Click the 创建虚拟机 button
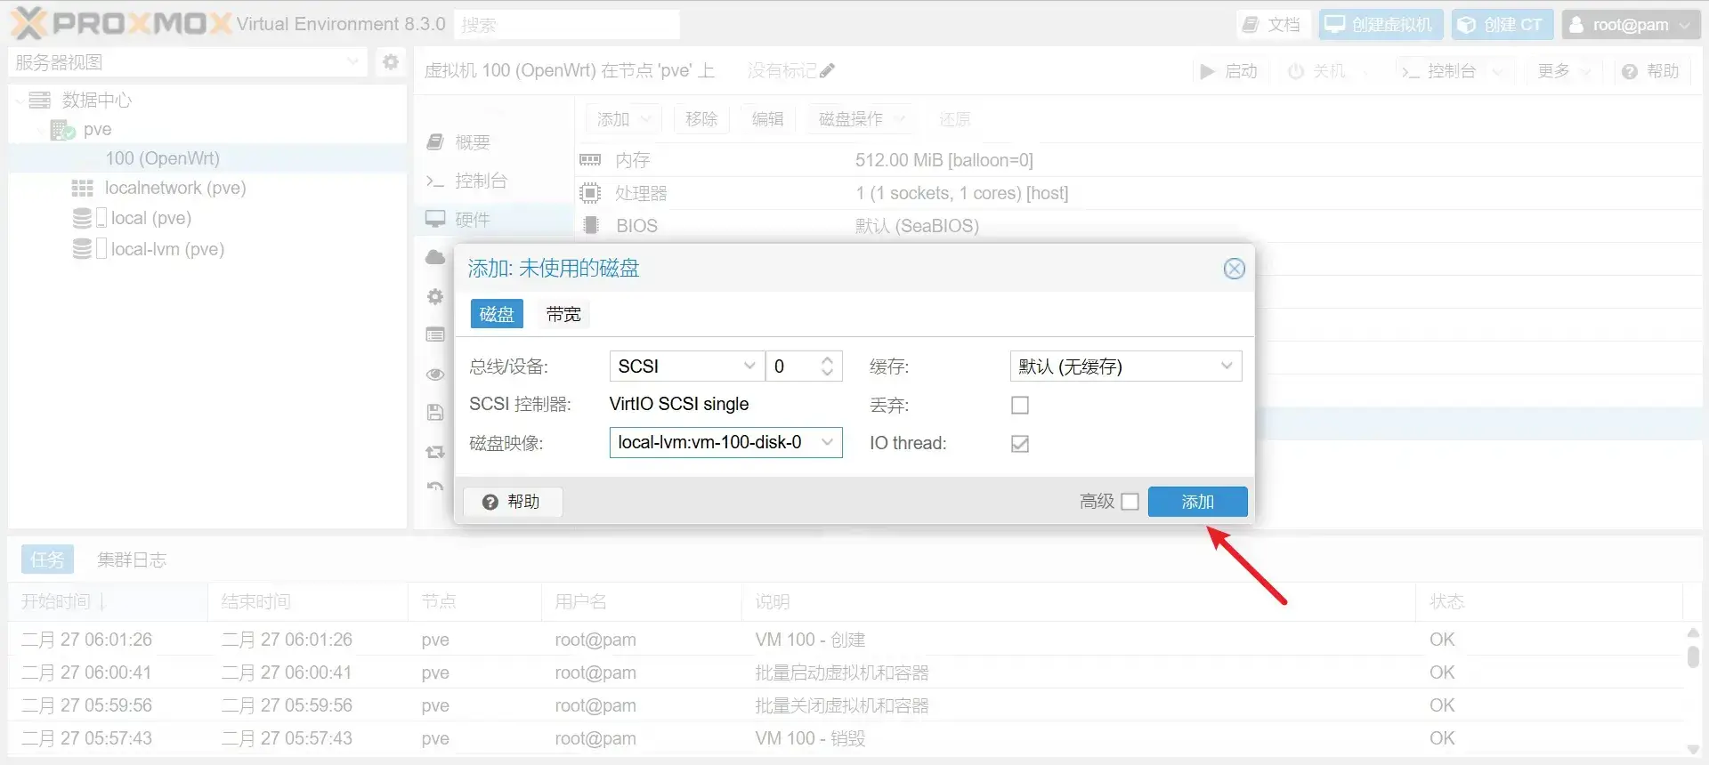The width and height of the screenshot is (1709, 765). click(x=1381, y=25)
